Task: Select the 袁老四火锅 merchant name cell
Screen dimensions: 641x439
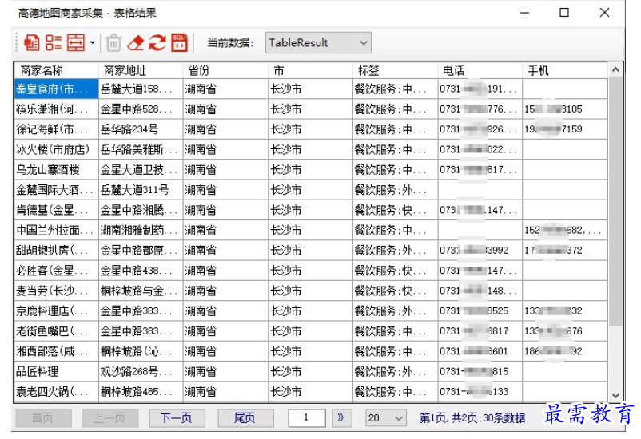Action: coord(56,392)
